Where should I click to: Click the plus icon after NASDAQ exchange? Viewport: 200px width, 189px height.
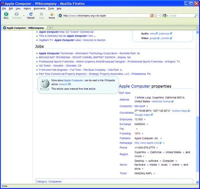(147, 124)
